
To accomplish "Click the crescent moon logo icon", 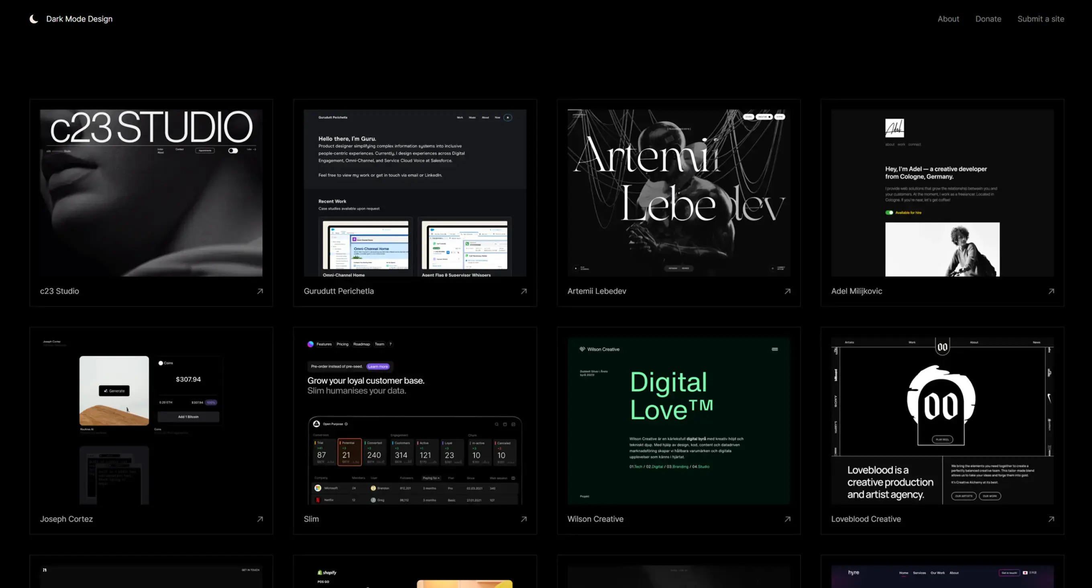I will [x=33, y=18].
